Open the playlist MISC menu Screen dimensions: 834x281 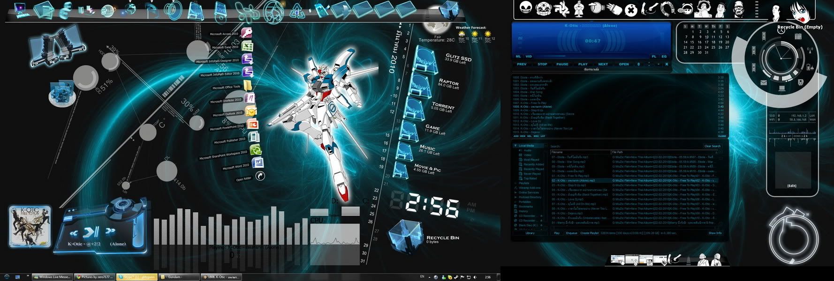[x=536, y=136]
